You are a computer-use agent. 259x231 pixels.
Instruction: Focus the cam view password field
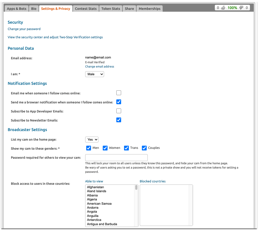click(x=116, y=158)
